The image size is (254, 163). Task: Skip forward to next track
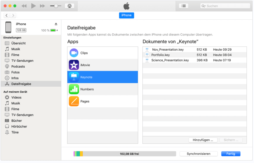tap(42, 6)
